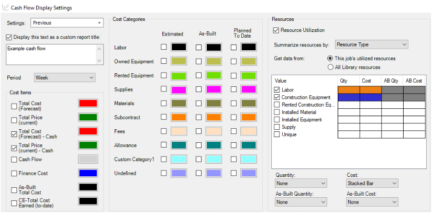
Task: Enable the Cash Flow cost item checkbox
Action: tap(14, 159)
